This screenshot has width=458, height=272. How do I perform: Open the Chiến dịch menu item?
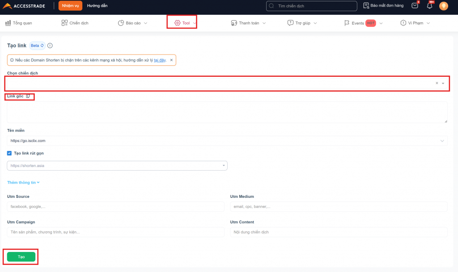click(75, 23)
